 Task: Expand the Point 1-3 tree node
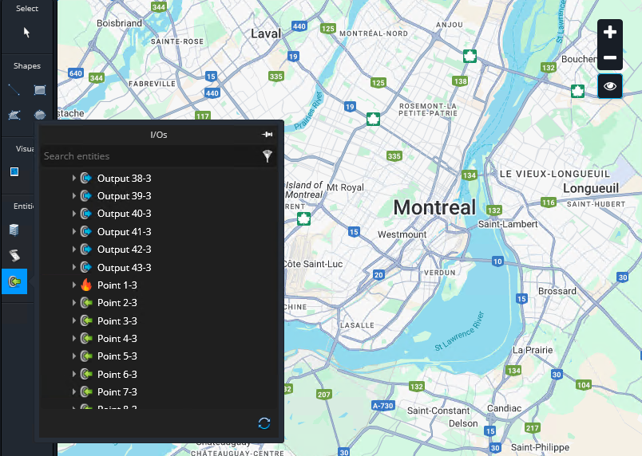[x=73, y=285]
